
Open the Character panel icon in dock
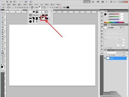coord(102,53)
